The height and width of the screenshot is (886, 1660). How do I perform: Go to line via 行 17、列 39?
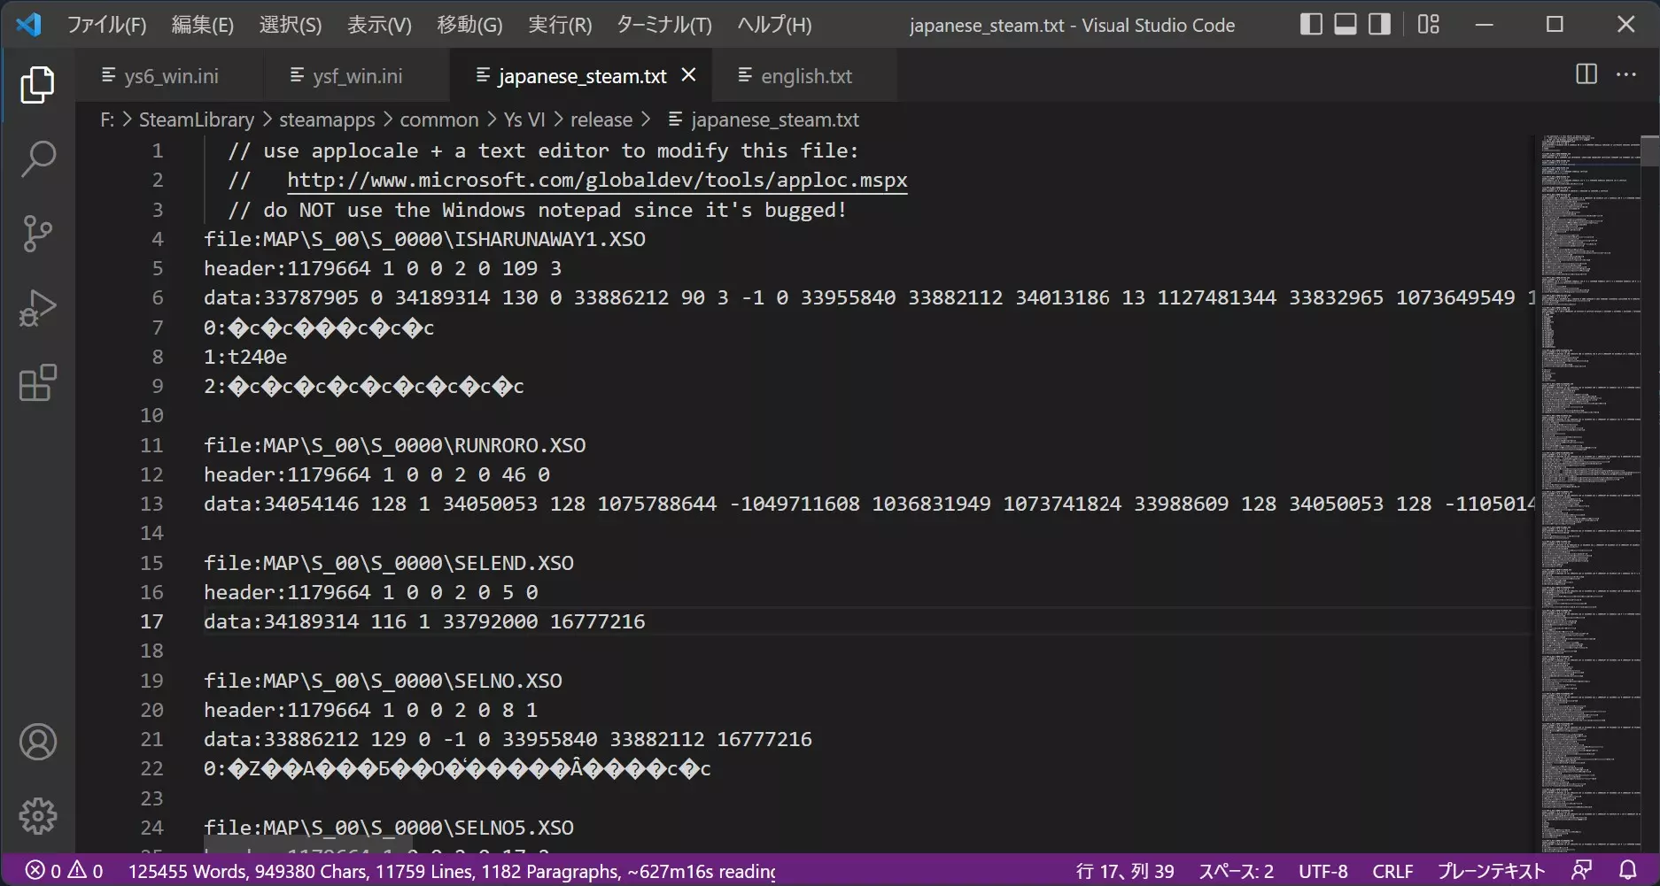1125,871
